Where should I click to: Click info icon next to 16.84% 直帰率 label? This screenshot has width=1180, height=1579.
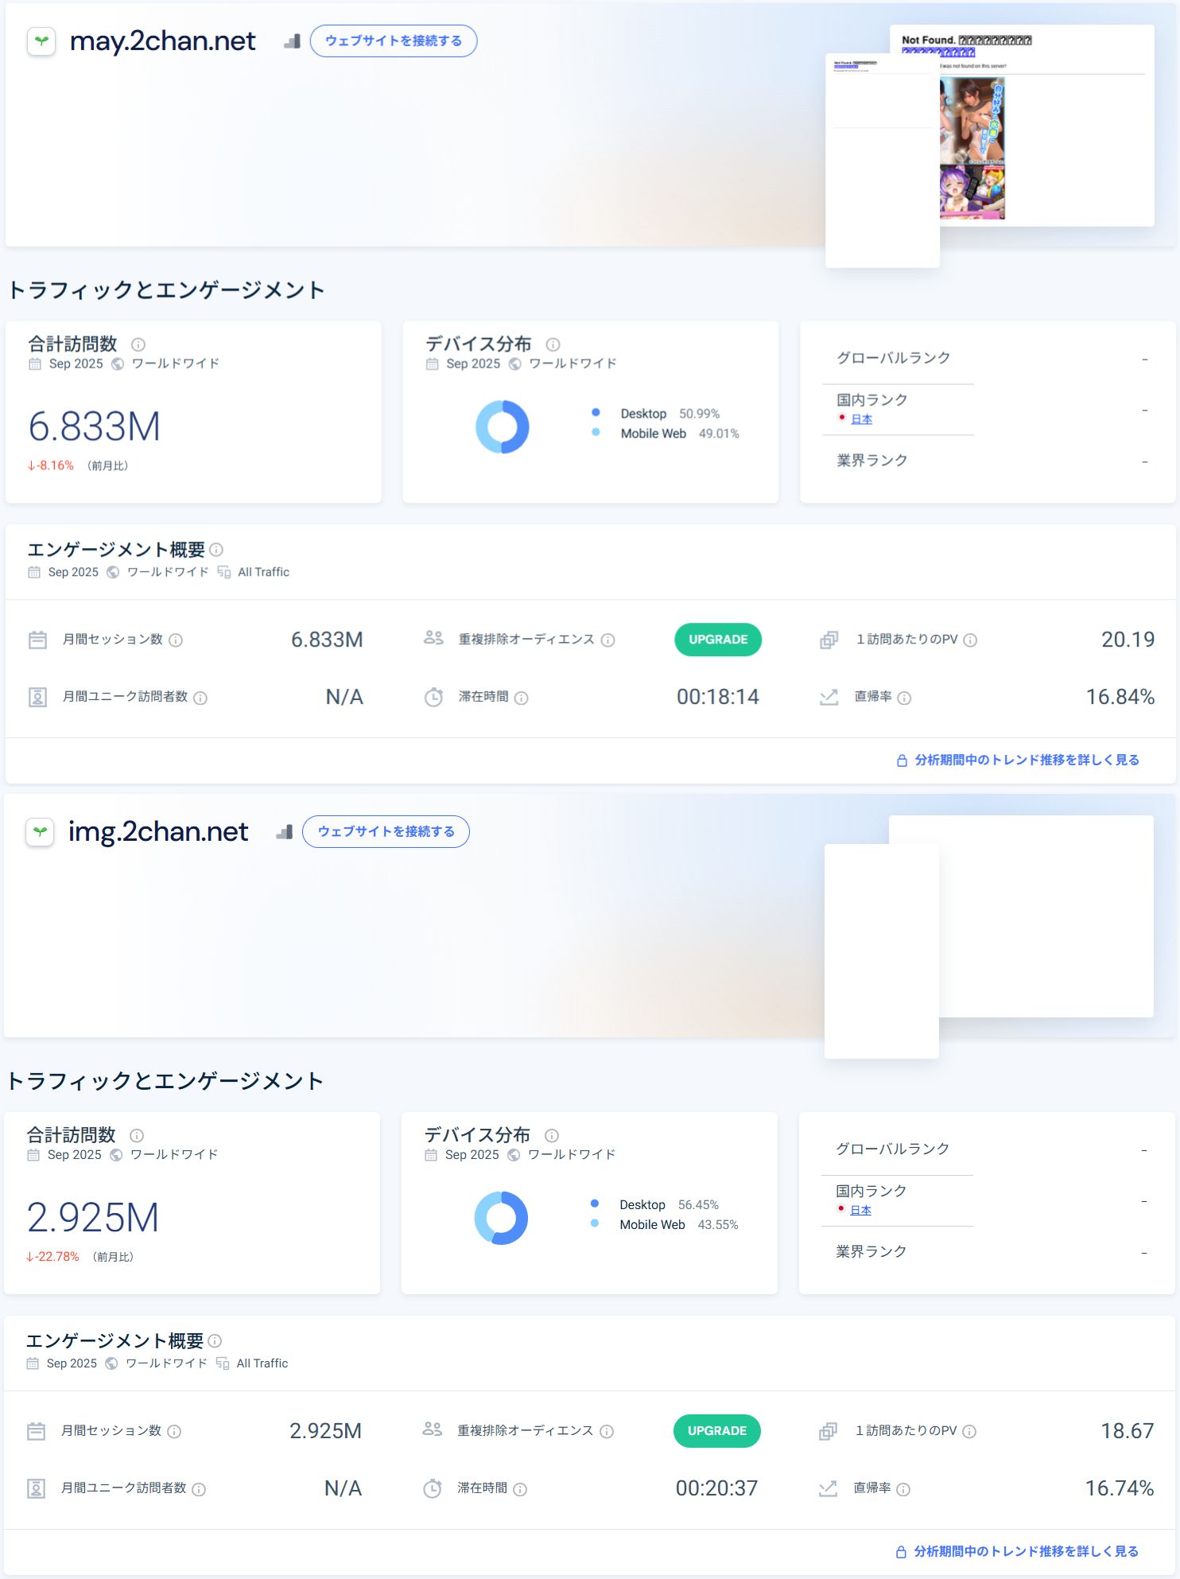point(904,698)
